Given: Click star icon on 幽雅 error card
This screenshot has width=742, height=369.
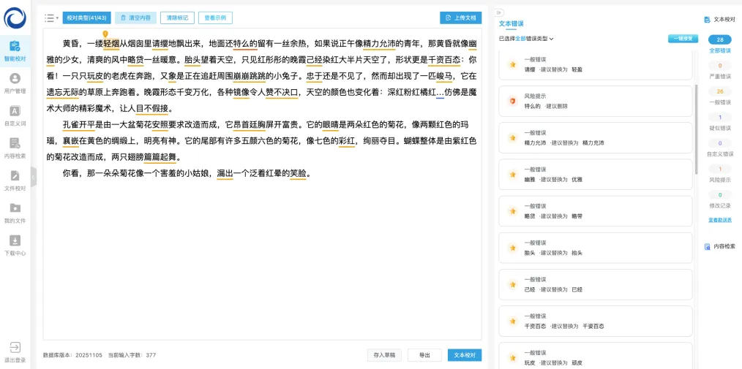Looking at the screenshot, I should (x=512, y=175).
